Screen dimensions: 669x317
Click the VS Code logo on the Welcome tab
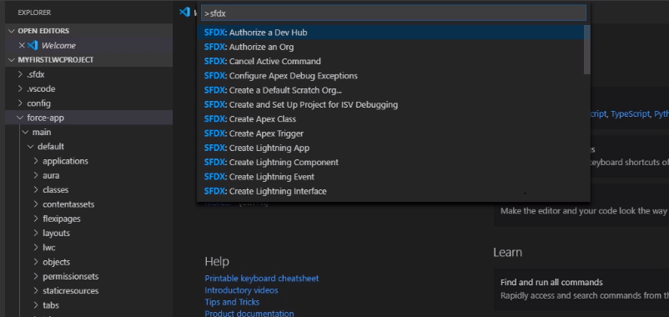pyautogui.click(x=184, y=12)
